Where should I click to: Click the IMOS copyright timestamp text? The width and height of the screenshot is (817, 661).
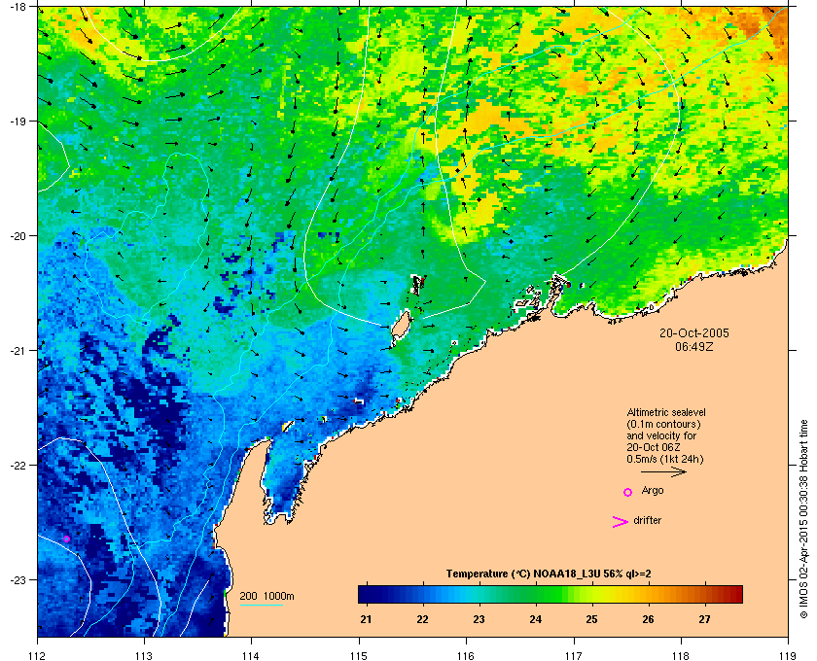coord(803,519)
